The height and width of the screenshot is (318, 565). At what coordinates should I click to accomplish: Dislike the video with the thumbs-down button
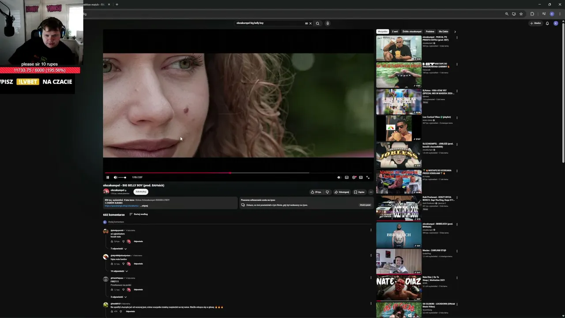click(327, 192)
